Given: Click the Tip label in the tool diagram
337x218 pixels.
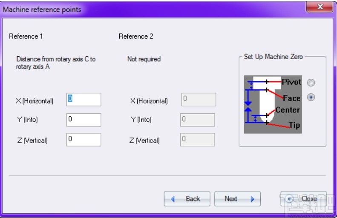Looking at the screenshot, I should click(294, 125).
